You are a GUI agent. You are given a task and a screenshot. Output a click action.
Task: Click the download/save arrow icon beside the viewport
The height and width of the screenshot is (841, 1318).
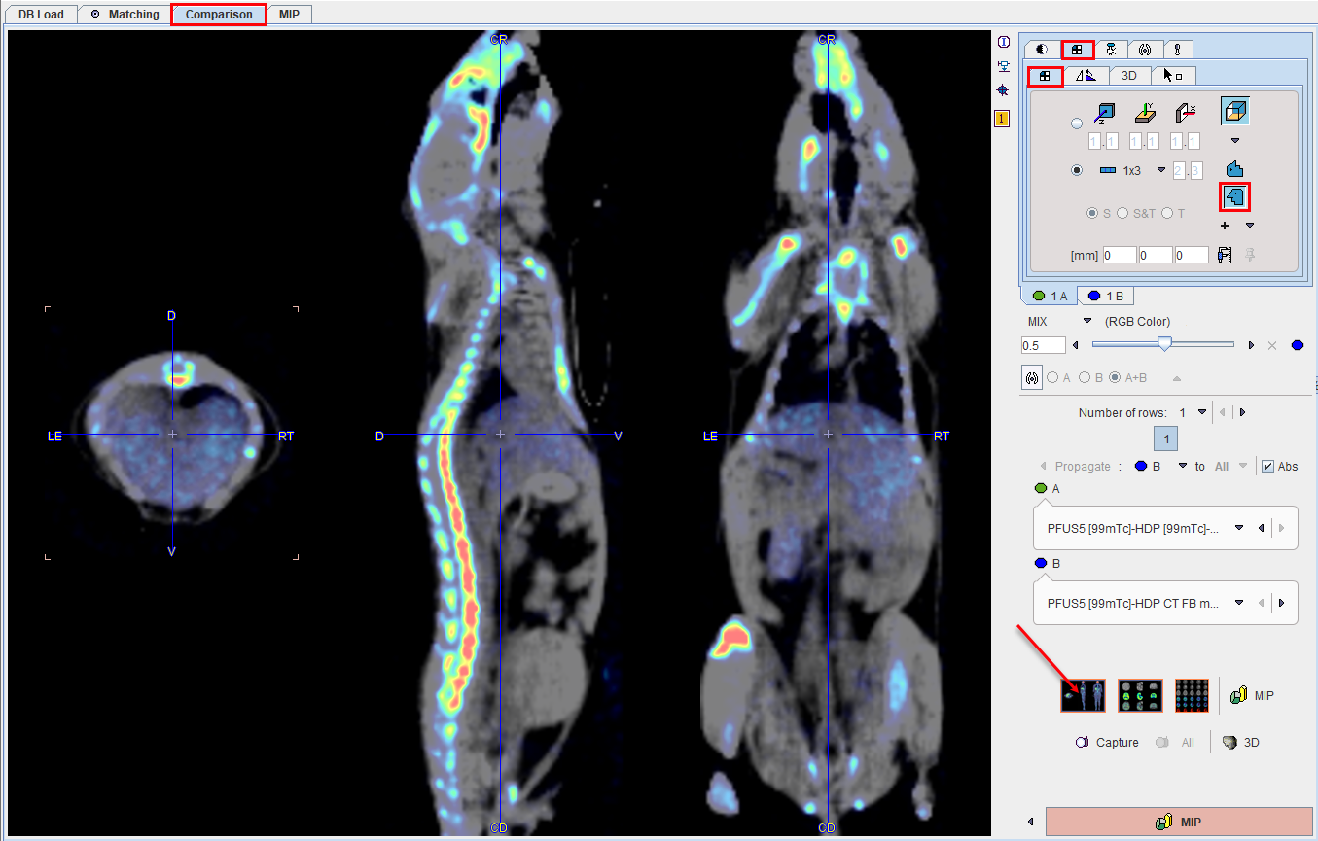1003,67
